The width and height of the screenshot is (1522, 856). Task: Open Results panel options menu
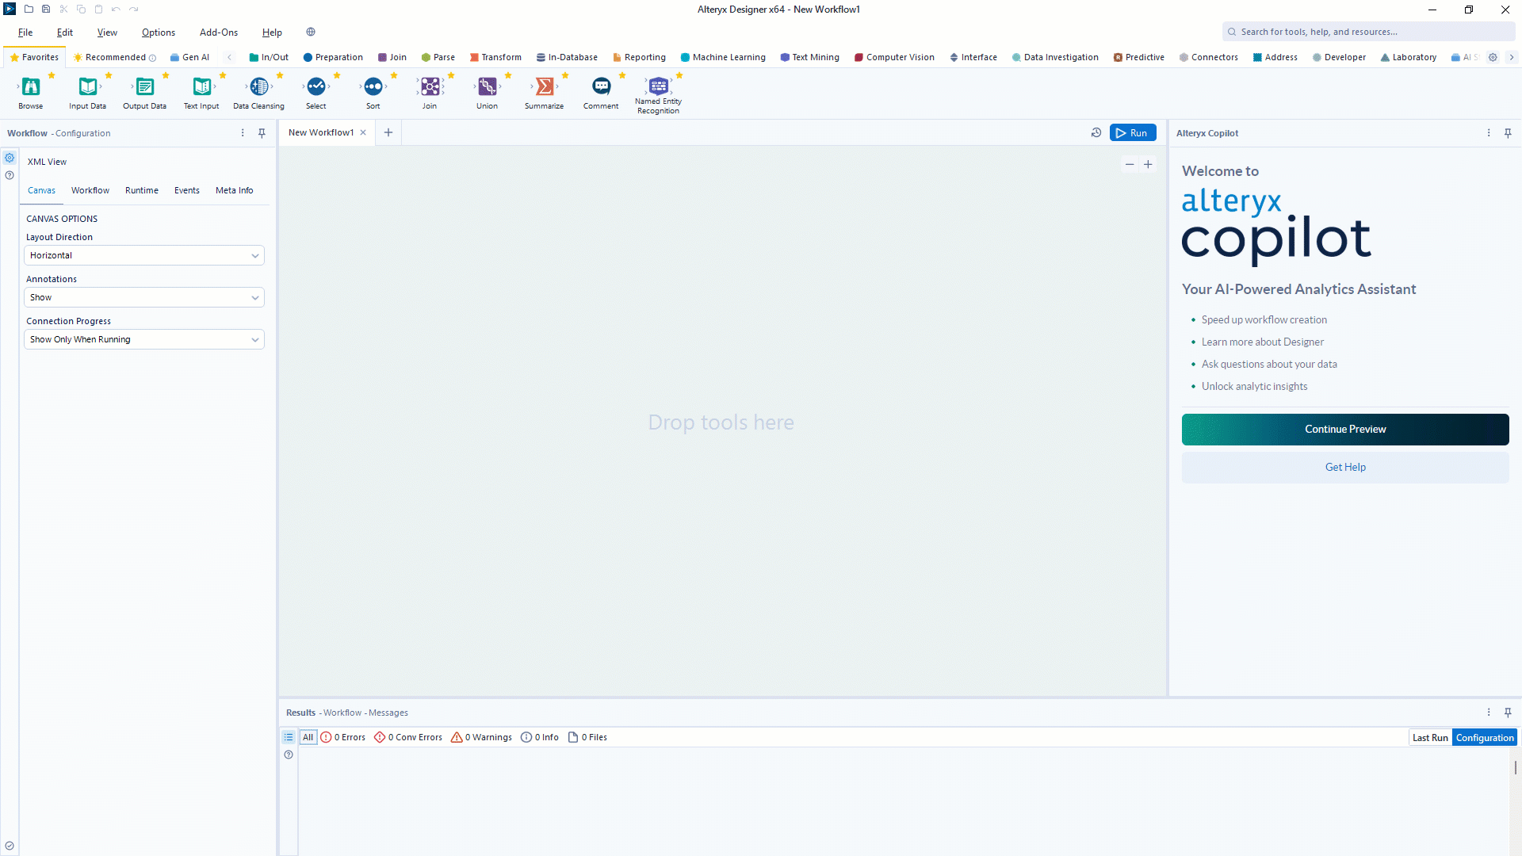[1489, 713]
